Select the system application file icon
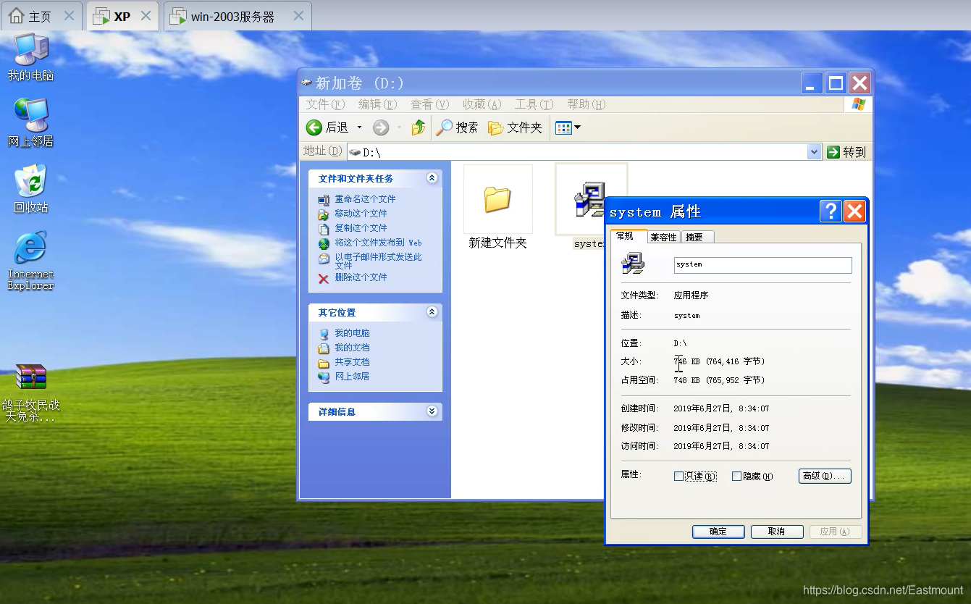This screenshot has width=971, height=604. click(x=589, y=199)
